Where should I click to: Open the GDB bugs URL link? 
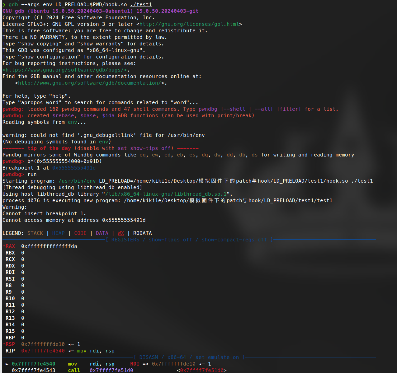(x=66, y=70)
